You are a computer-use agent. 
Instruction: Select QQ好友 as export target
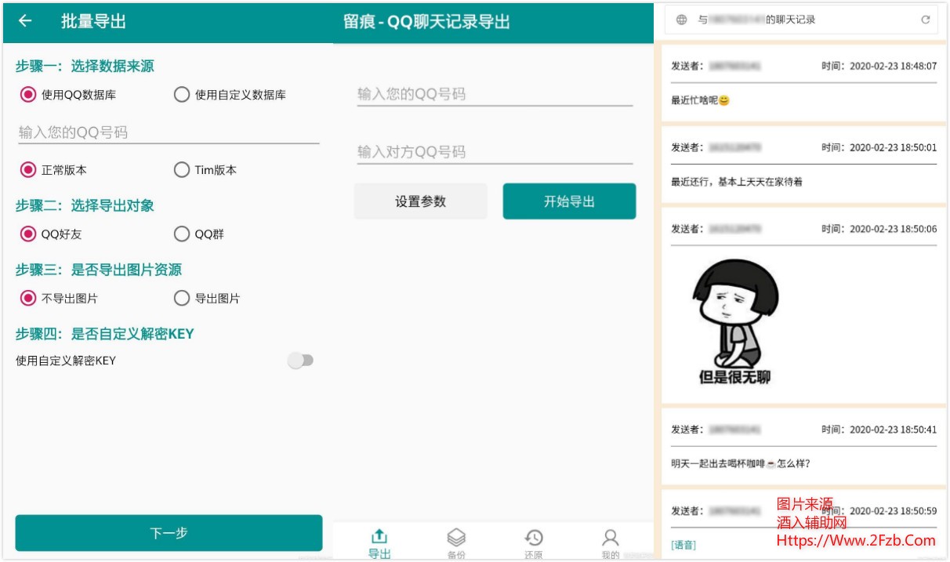[x=51, y=234]
